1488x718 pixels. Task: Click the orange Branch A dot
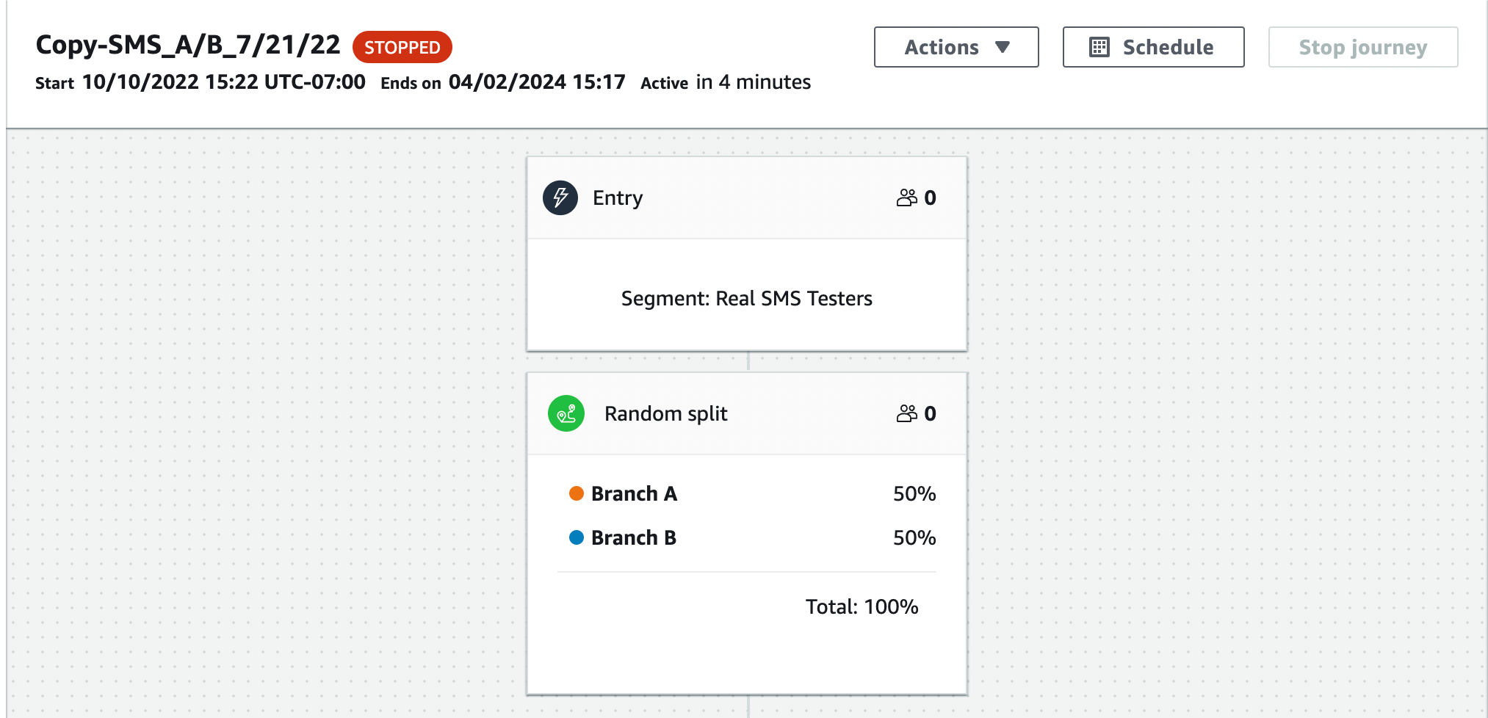(576, 493)
